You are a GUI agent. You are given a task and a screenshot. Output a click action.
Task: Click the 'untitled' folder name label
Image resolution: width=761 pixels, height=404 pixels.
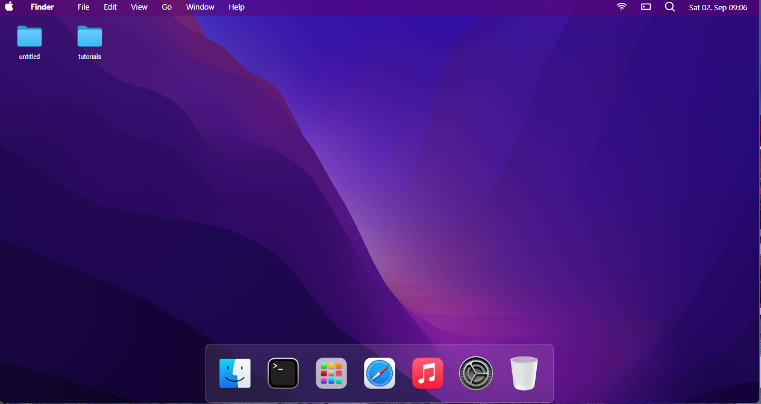coord(30,57)
